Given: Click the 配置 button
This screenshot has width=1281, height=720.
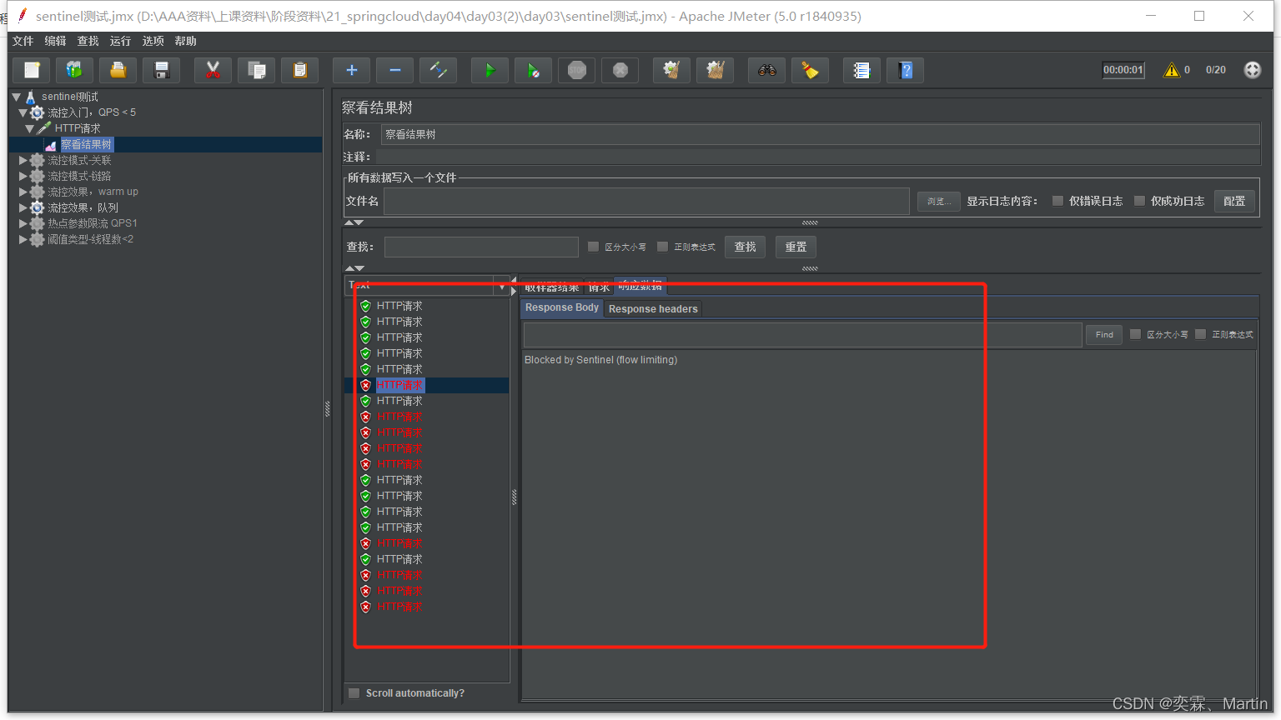Looking at the screenshot, I should (1233, 201).
